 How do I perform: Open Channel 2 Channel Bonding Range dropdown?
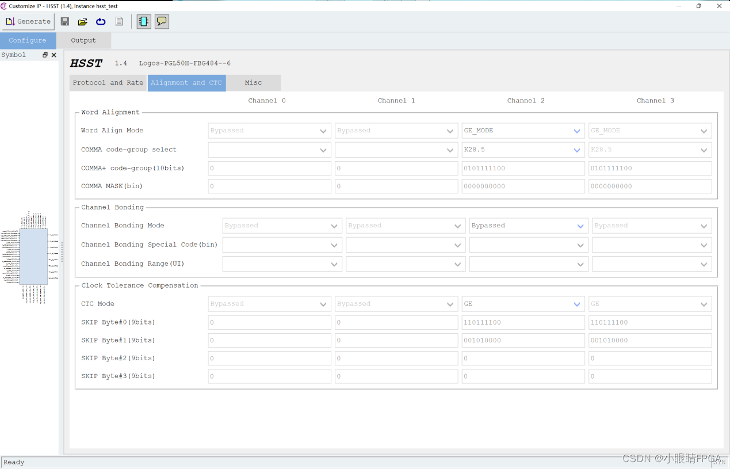529,264
